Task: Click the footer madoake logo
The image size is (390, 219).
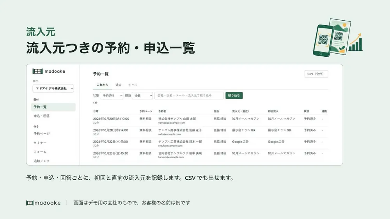Action: pyautogui.click(x=43, y=203)
